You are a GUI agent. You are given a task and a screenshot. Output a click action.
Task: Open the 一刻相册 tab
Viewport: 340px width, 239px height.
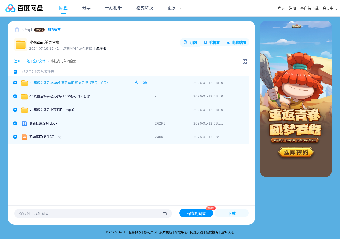(x=113, y=8)
